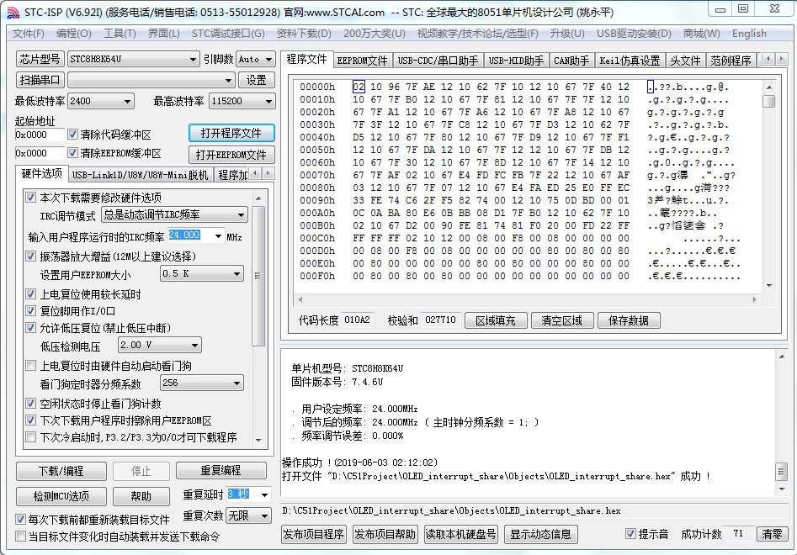This screenshot has width=797, height=555.
Task: Open chip model dropdown STC8H8K64U
Action: coord(133,59)
